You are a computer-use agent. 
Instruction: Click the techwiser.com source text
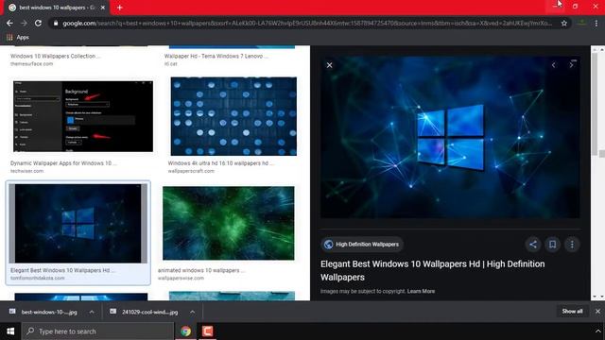pyautogui.click(x=27, y=171)
